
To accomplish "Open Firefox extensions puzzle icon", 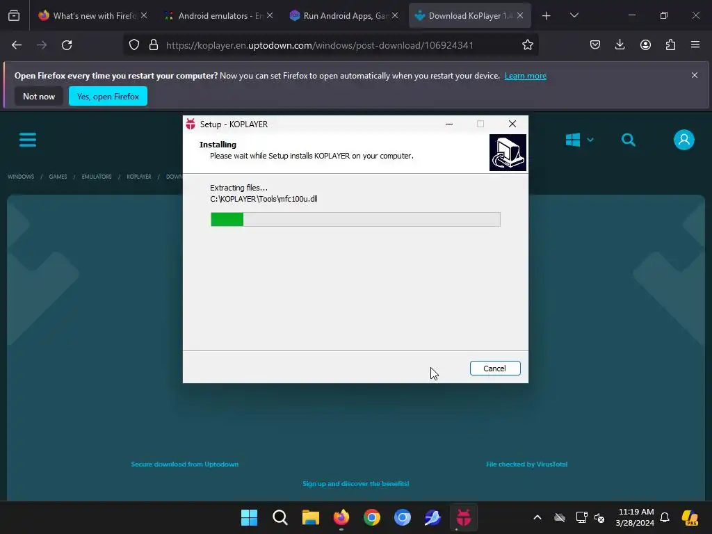I will point(670,44).
